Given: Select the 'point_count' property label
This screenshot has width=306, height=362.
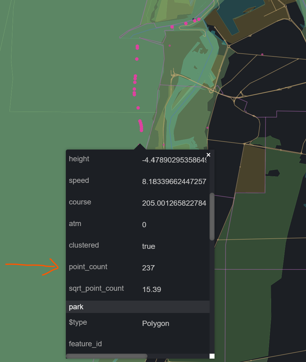Looking at the screenshot, I should point(88,267).
